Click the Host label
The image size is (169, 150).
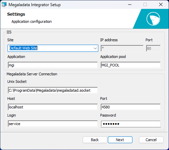pyautogui.click(x=11, y=99)
